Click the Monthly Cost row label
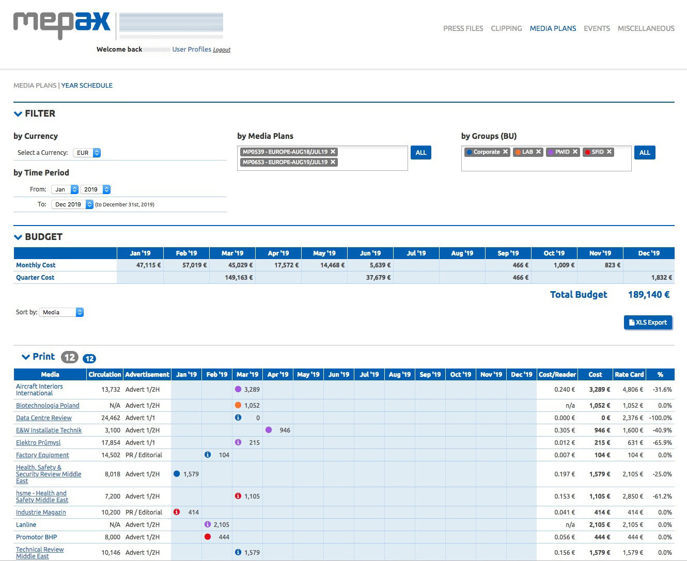687x561 pixels. [36, 265]
